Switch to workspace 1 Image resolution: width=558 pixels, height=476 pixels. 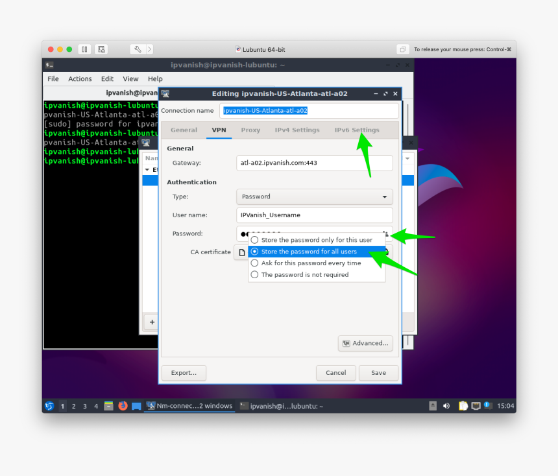(63, 406)
